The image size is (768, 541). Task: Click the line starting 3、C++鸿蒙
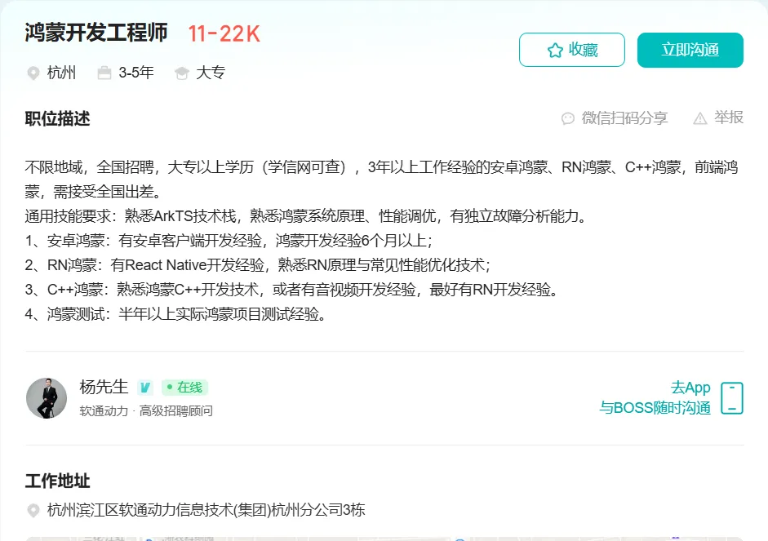coord(292,290)
